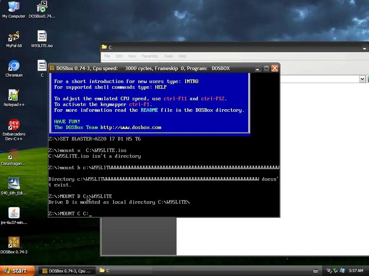Image resolution: width=369 pixels, height=276 pixels.
Task: Click the gray left pane of C window
Action: pyautogui.click(x=139, y=236)
